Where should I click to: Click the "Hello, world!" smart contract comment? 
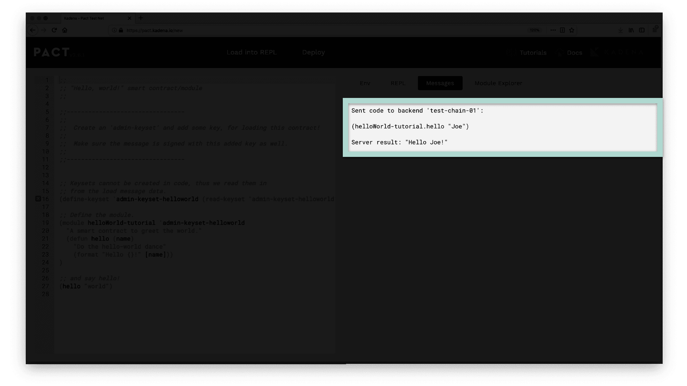coord(131,88)
